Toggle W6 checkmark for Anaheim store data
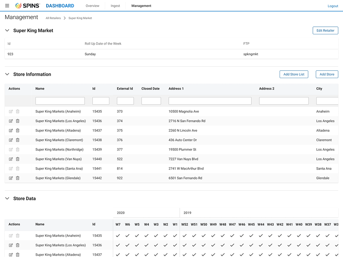This screenshot has height=257, width=343. click(x=127, y=236)
